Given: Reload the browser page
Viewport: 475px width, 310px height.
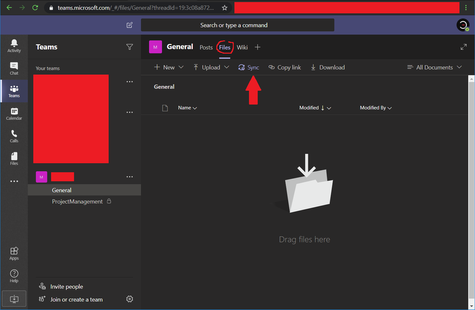Looking at the screenshot, I should [35, 8].
